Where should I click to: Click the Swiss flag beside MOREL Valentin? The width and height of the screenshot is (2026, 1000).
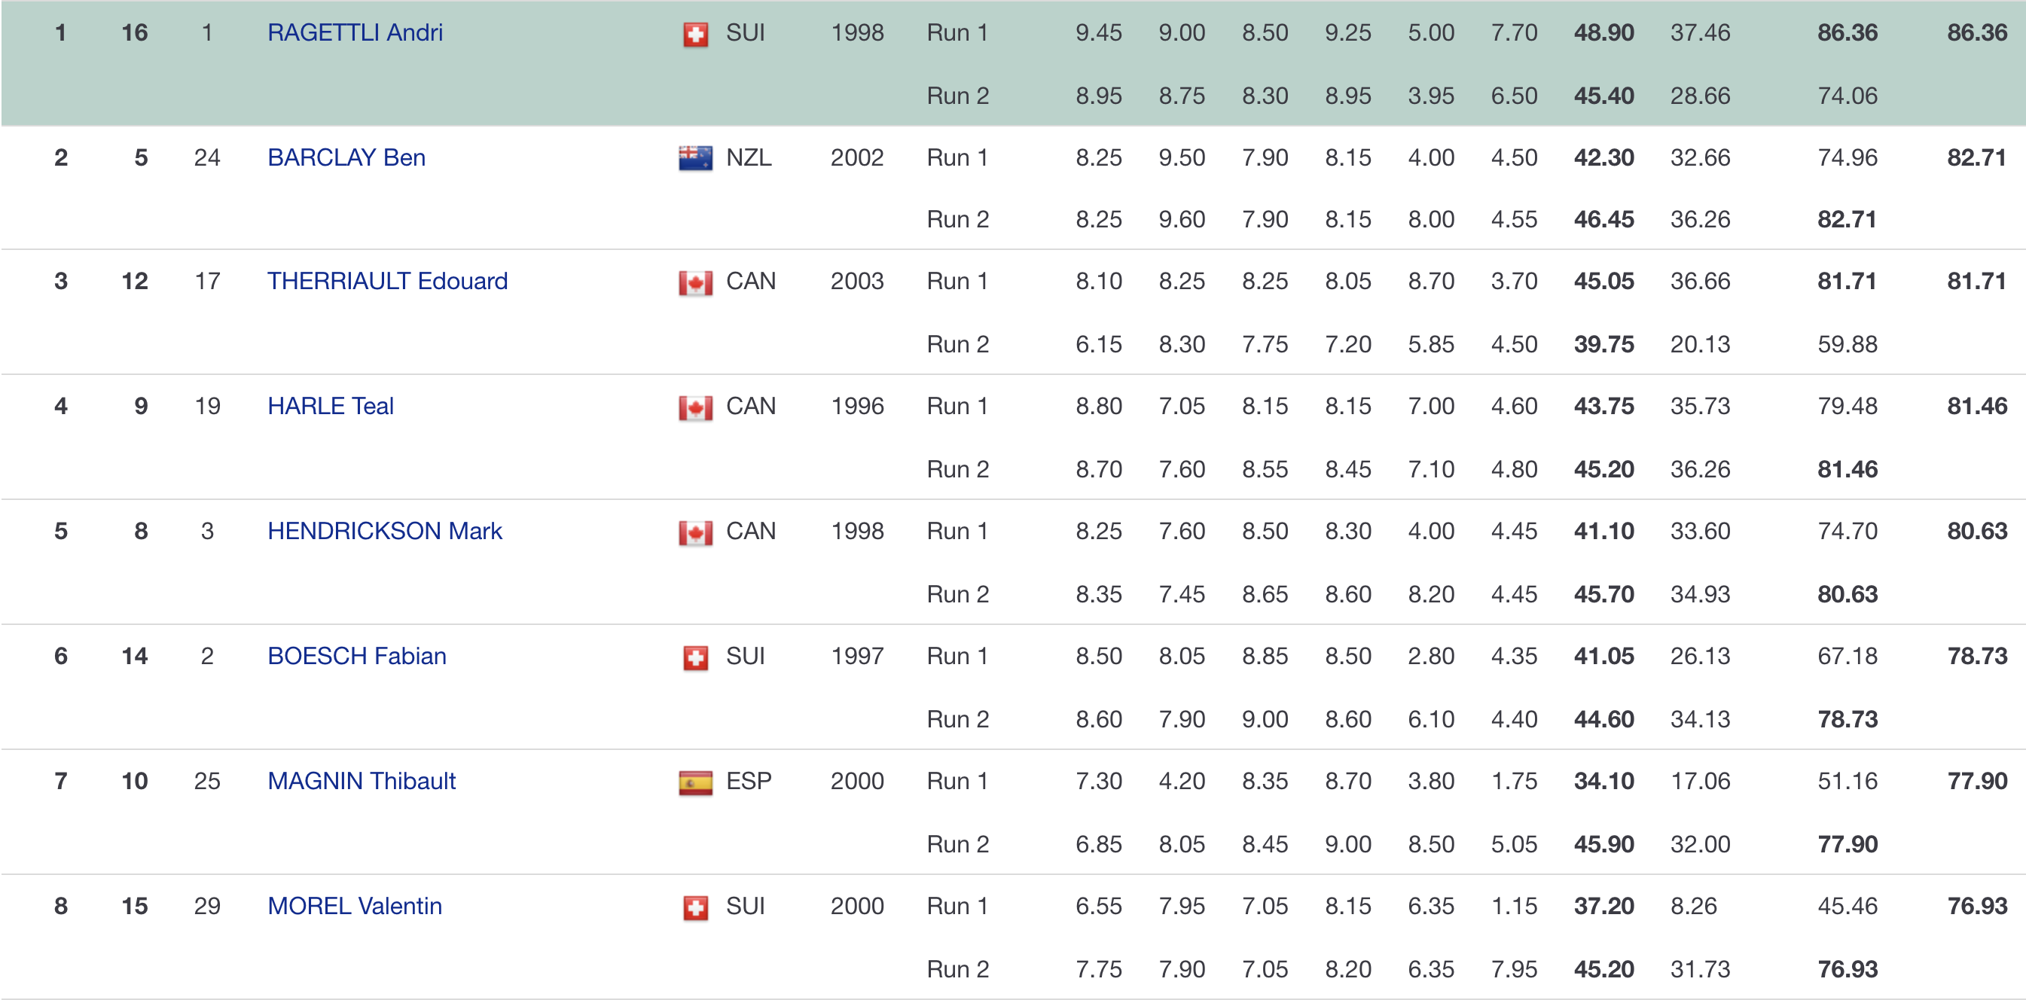tap(695, 907)
